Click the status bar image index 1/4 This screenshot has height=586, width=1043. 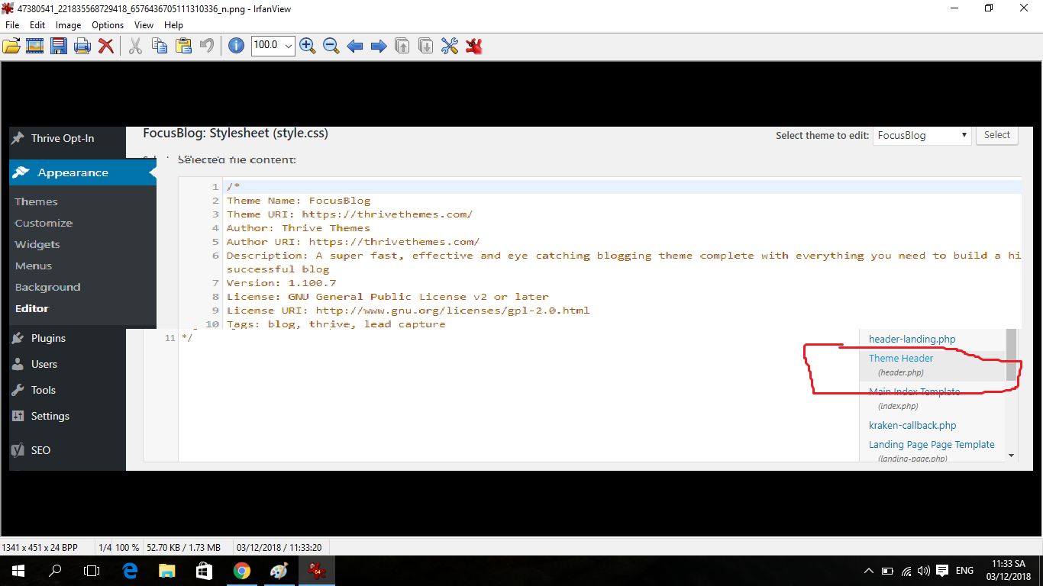click(105, 548)
